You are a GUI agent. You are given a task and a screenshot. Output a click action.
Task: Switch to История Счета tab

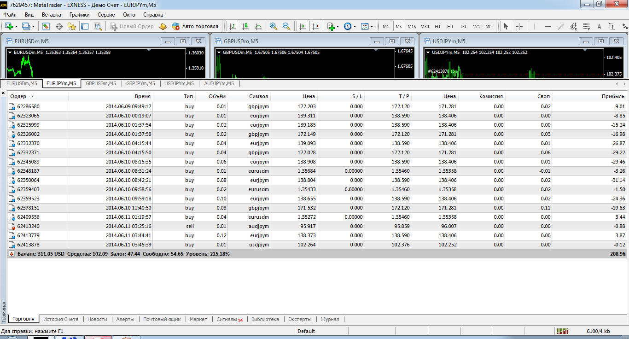click(x=61, y=319)
